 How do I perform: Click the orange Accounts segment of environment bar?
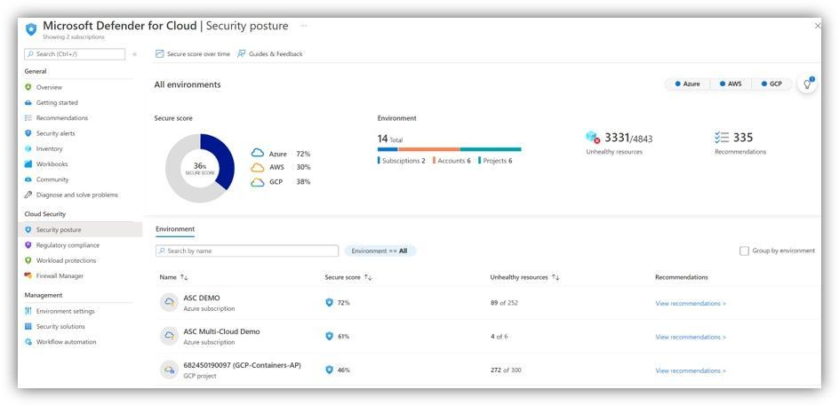click(x=428, y=149)
